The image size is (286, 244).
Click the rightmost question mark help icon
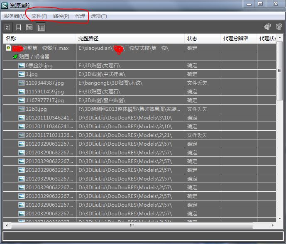[x=279, y=27]
